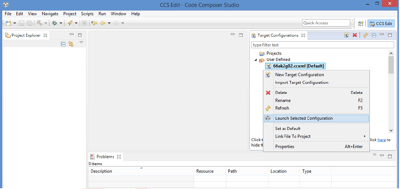The image size is (400, 189).
Task: Click the 'here' hyperlink in Target Configurations
Action: [381, 140]
